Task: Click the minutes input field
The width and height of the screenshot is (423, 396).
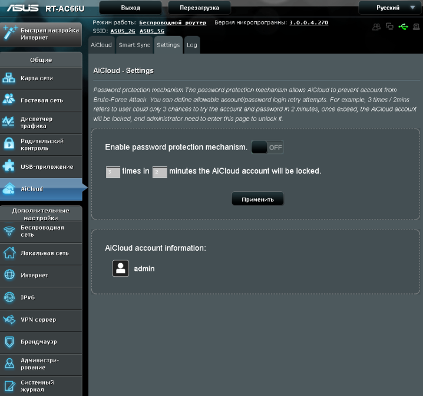Action: [x=160, y=172]
